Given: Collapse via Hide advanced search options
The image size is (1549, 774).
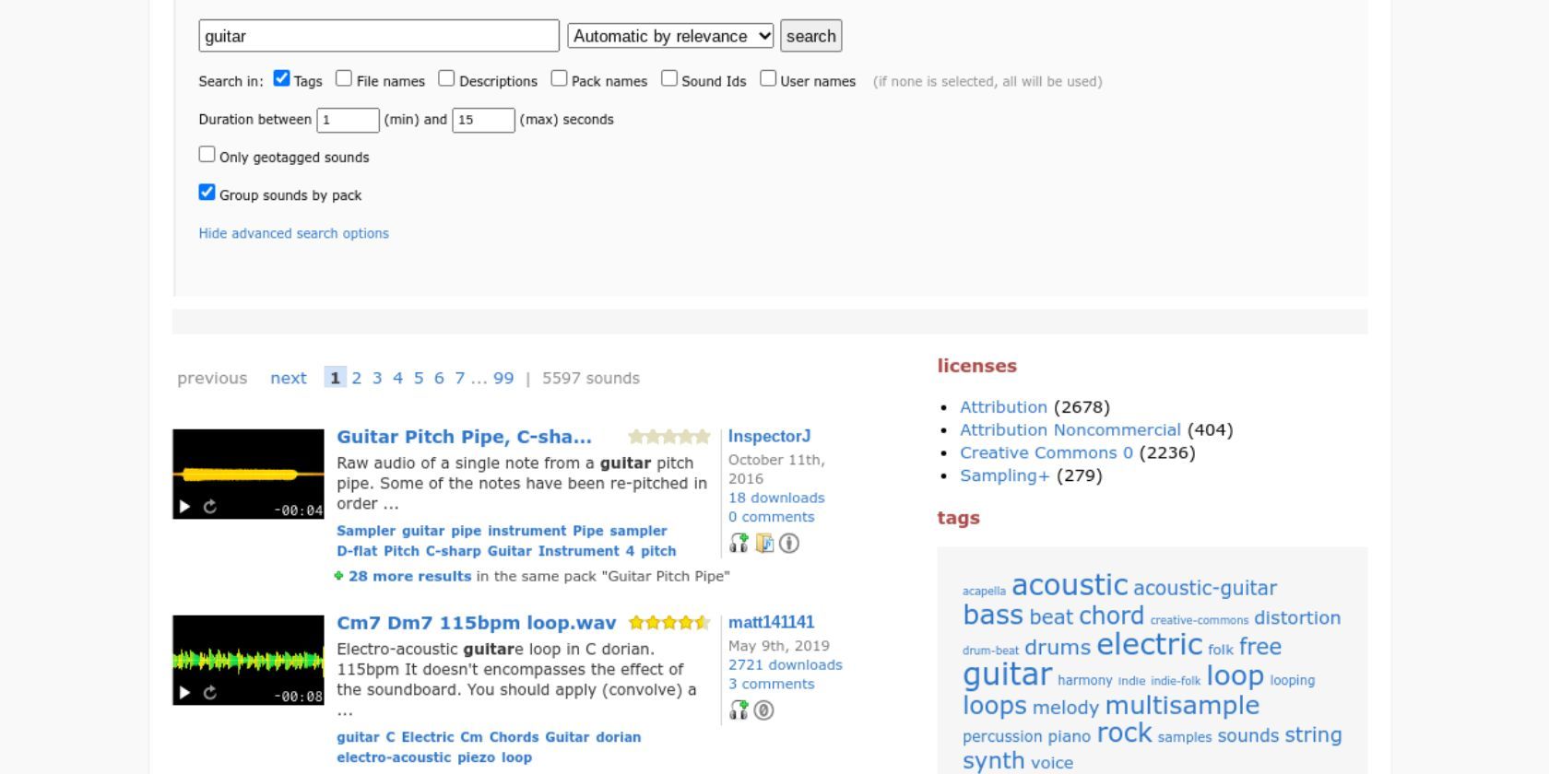Looking at the screenshot, I should coord(294,233).
